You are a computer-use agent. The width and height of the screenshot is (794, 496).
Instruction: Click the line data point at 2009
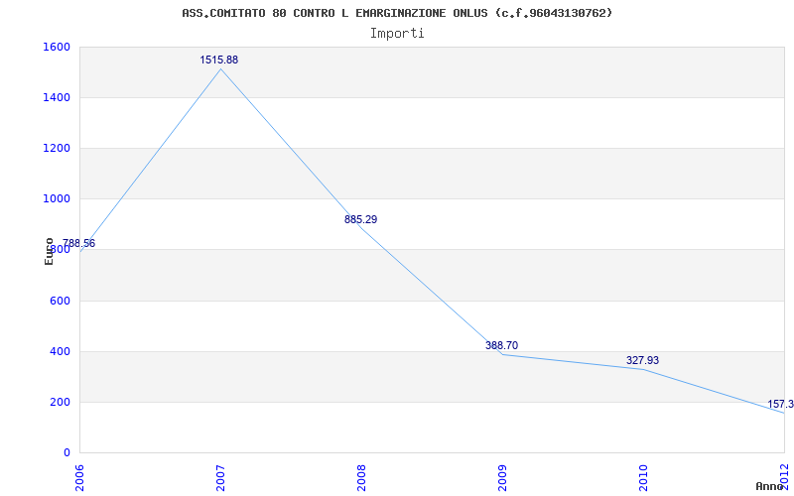502,354
